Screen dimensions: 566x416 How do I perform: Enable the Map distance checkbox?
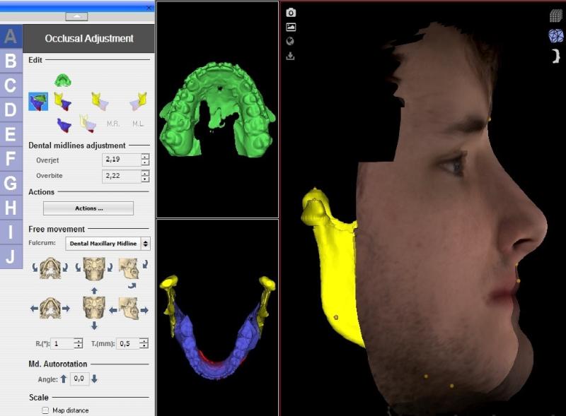click(45, 410)
